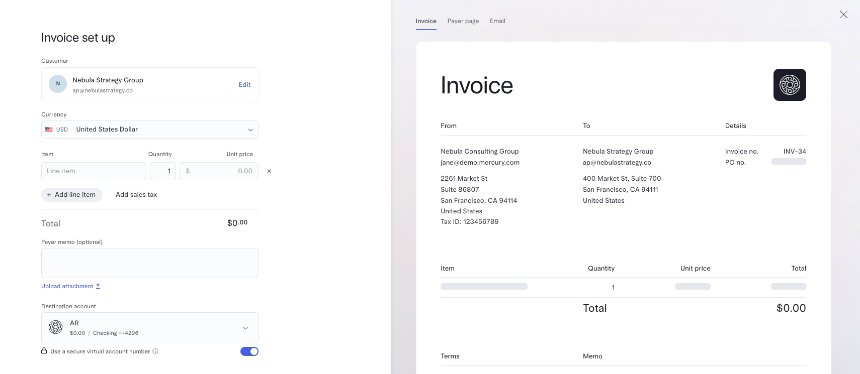Screen dimensions: 860x374
Task: Click the US flag icon in the currency field
Action: (49, 130)
